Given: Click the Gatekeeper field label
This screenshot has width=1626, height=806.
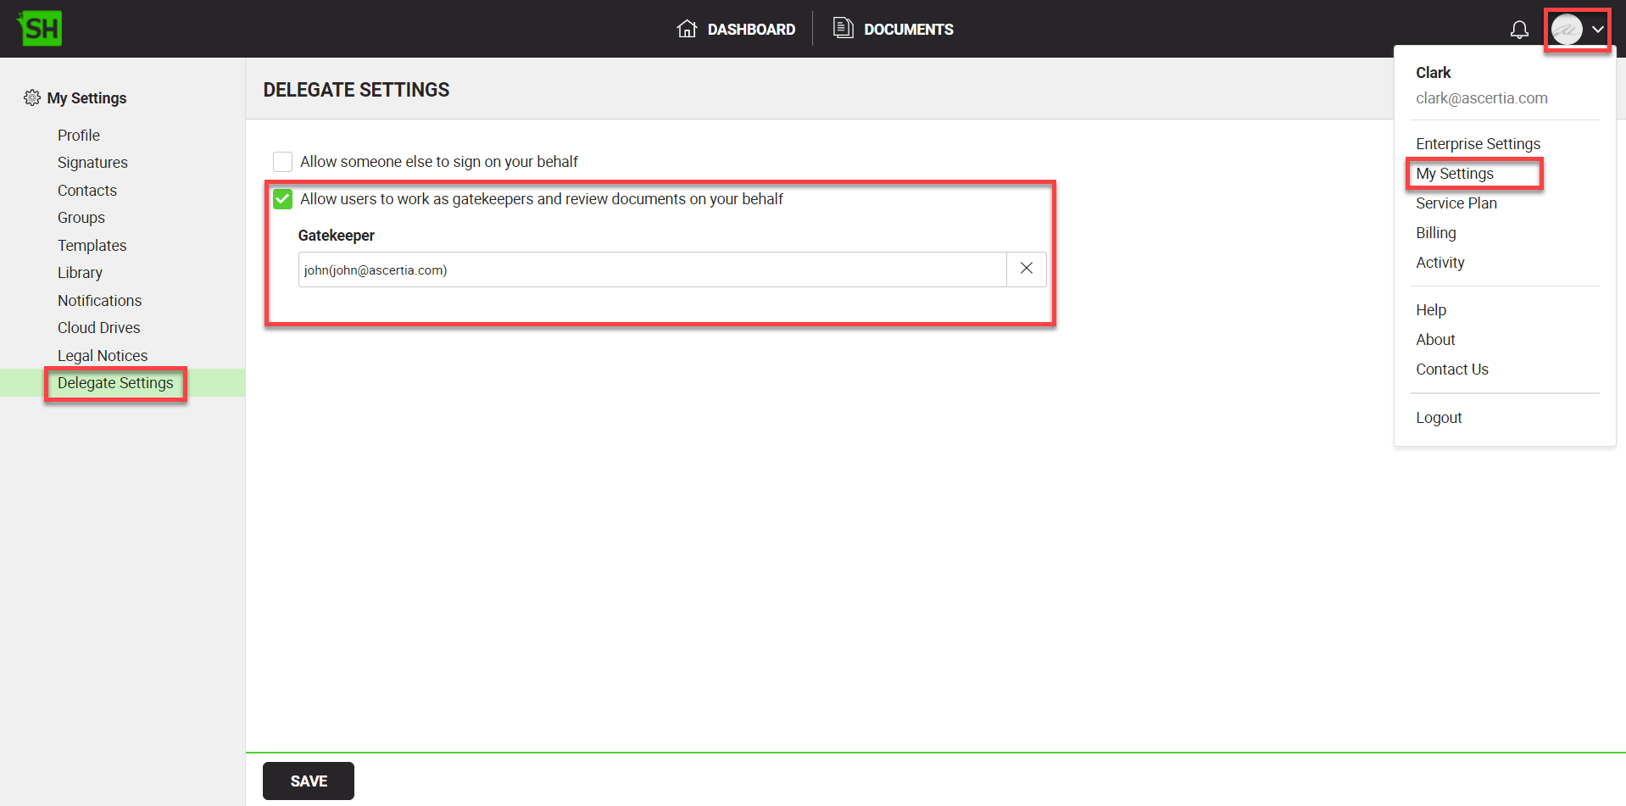Looking at the screenshot, I should click(337, 236).
